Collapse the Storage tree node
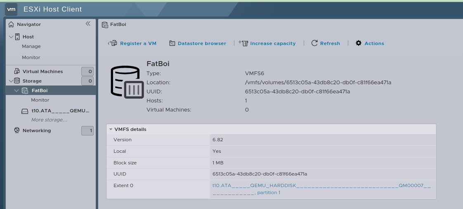463x209 pixels. [11, 81]
